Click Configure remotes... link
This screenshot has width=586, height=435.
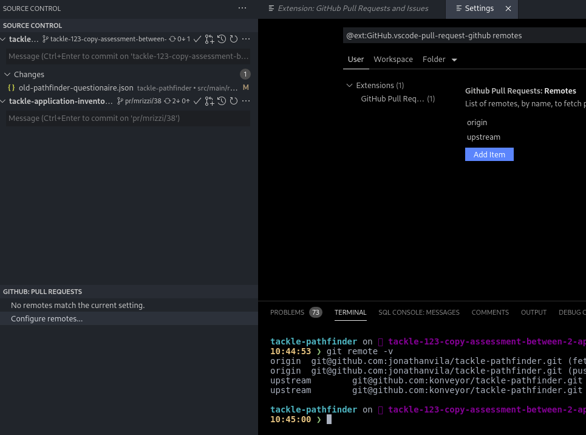pyautogui.click(x=47, y=319)
